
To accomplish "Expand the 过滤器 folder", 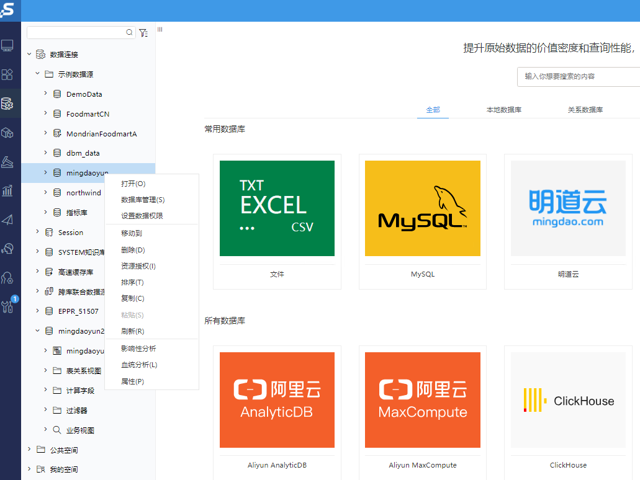I will (x=45, y=409).
